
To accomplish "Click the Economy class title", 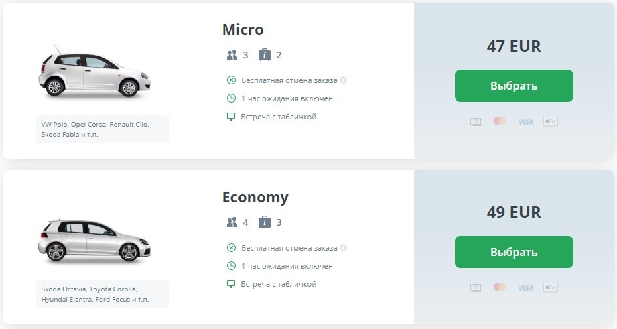I will pyautogui.click(x=255, y=198).
